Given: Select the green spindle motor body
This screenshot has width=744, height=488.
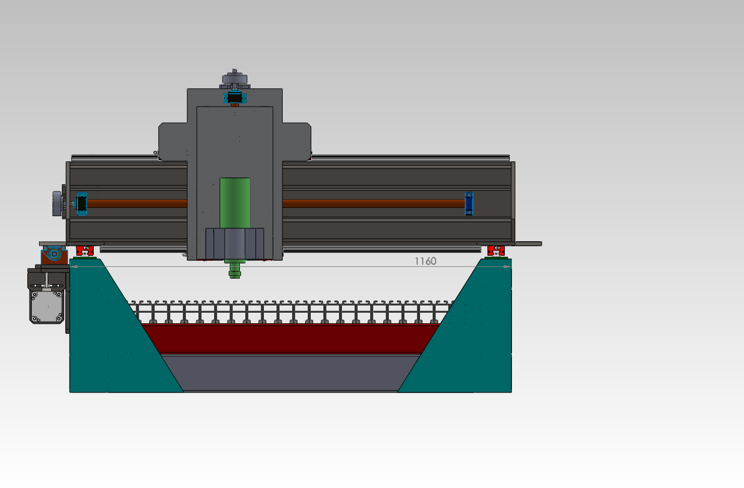Looking at the screenshot, I should [235, 202].
